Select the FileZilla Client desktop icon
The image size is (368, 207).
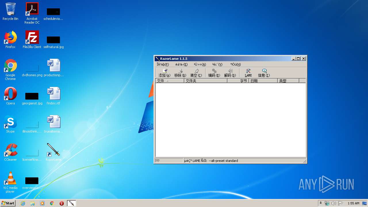(32, 40)
